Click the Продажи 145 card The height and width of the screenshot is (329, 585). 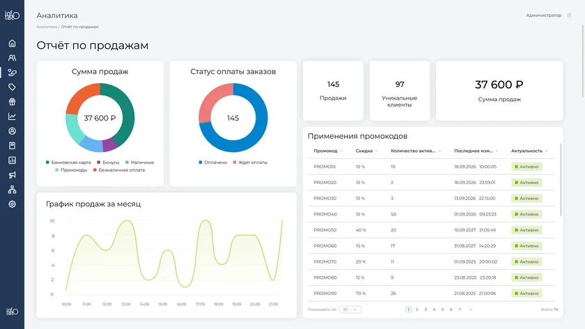click(333, 91)
